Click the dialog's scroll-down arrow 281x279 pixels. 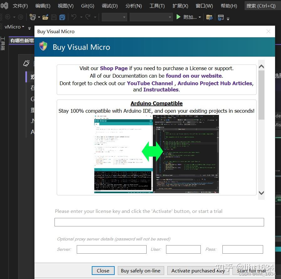pyautogui.click(x=261, y=193)
